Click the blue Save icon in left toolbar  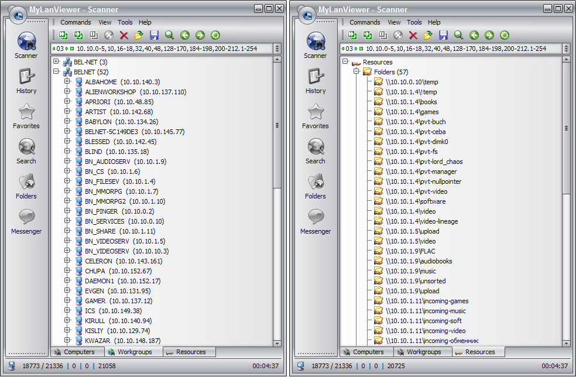click(x=154, y=35)
